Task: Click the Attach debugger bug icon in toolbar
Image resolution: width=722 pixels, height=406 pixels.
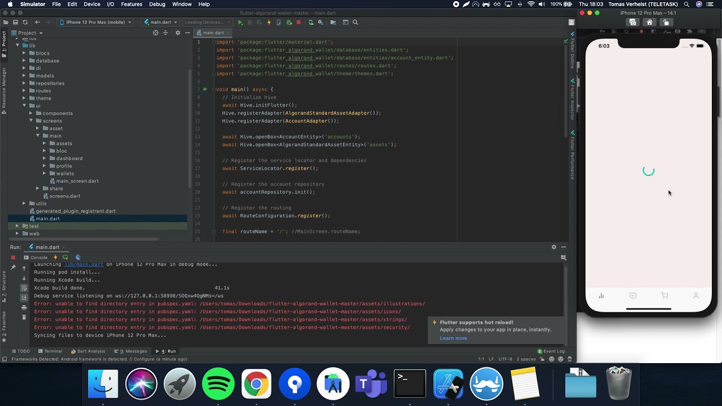Action: [x=289, y=23]
